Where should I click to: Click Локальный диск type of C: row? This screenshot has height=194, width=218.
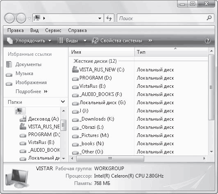point(155,70)
